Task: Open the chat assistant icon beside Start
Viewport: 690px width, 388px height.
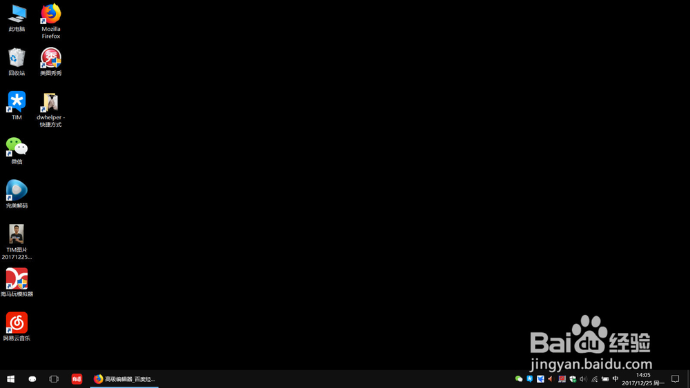Action: tap(32, 379)
